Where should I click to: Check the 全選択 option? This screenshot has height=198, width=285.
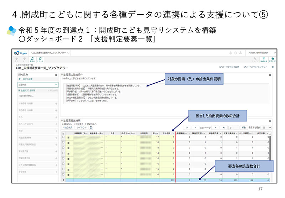pos(22,90)
